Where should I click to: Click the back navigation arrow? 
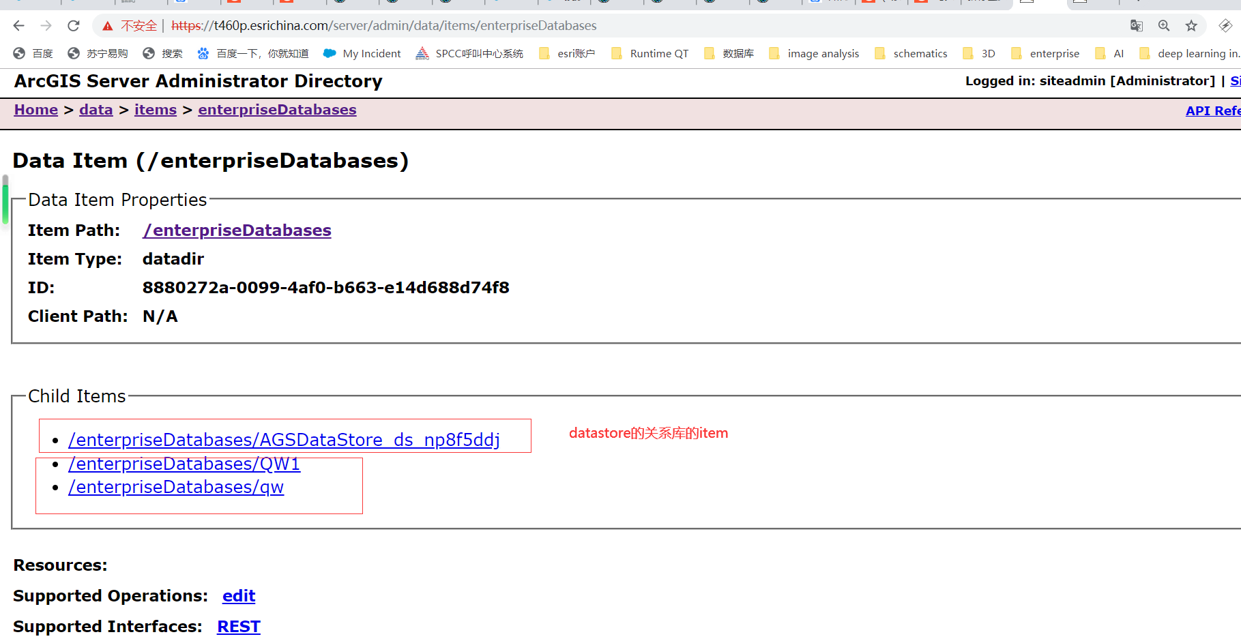pos(18,25)
